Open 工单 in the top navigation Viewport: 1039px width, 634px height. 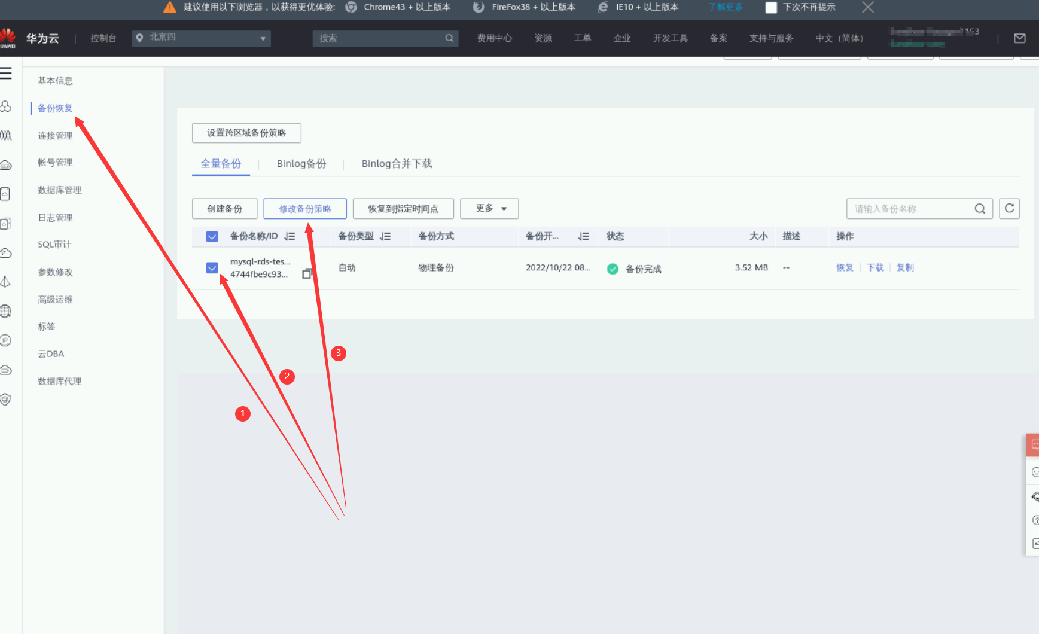pos(583,38)
